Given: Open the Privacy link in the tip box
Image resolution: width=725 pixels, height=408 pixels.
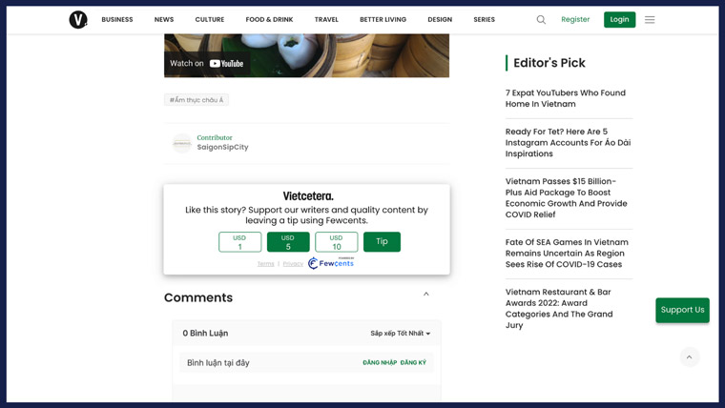Looking at the screenshot, I should [293, 264].
